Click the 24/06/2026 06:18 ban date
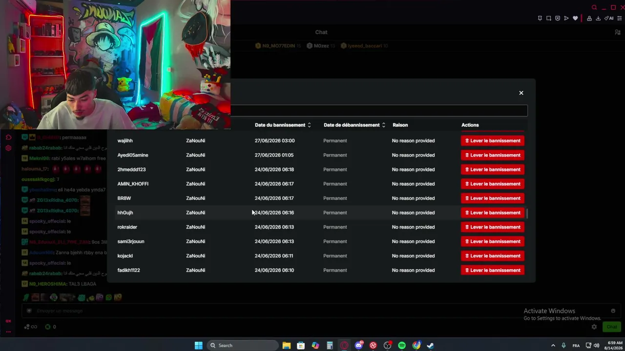The height and width of the screenshot is (351, 625). click(274, 169)
